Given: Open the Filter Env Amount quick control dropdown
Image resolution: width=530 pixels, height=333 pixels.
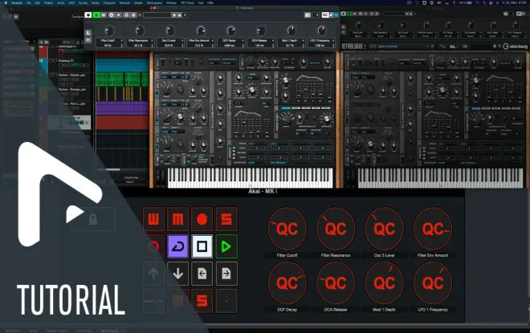Looking at the screenshot, I should 213,41.
